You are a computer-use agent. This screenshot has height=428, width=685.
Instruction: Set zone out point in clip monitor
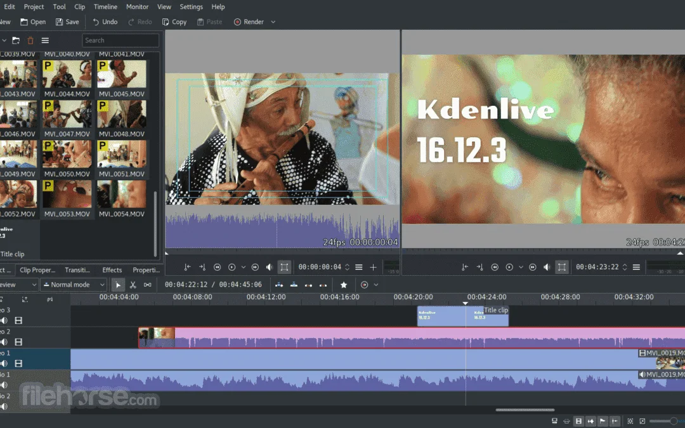202,267
